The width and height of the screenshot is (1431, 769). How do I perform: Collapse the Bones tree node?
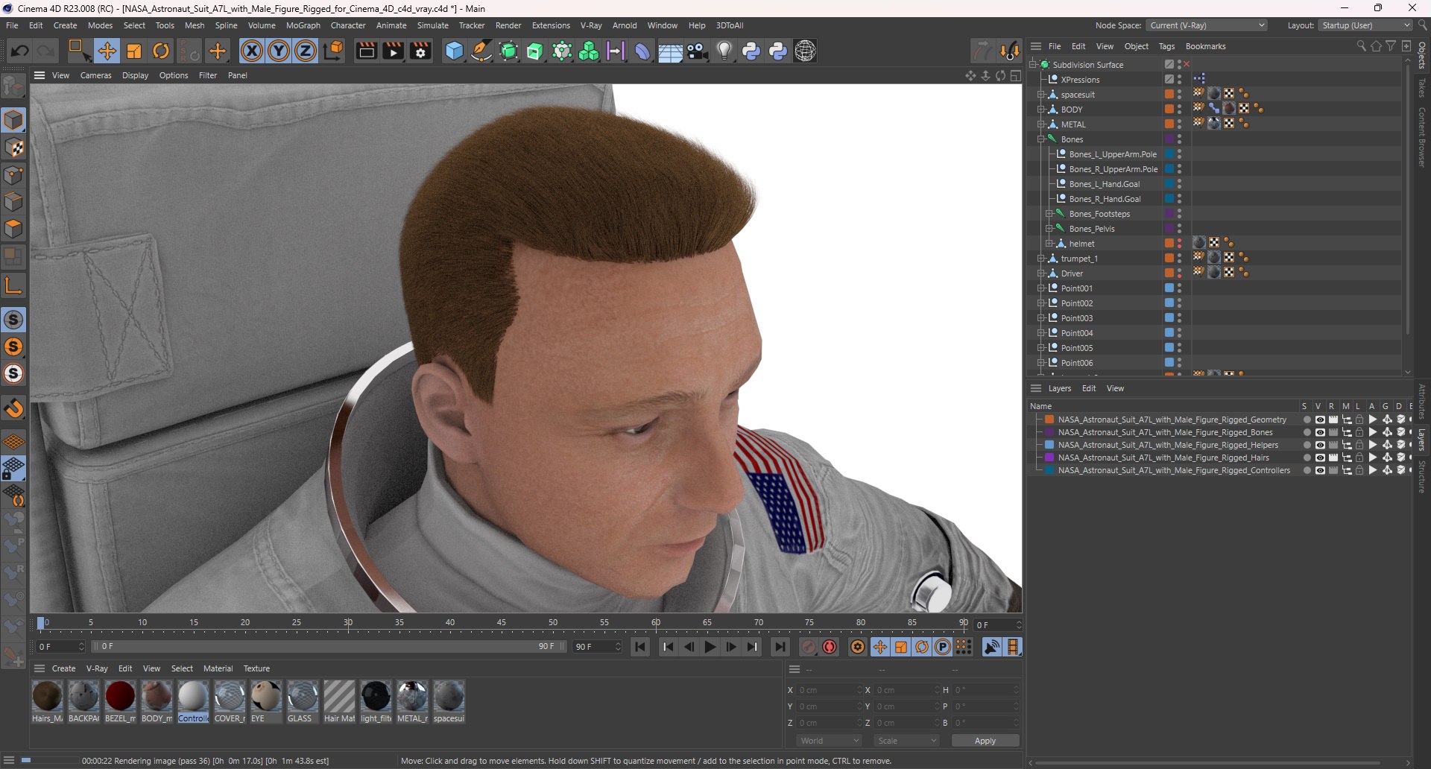click(1041, 139)
